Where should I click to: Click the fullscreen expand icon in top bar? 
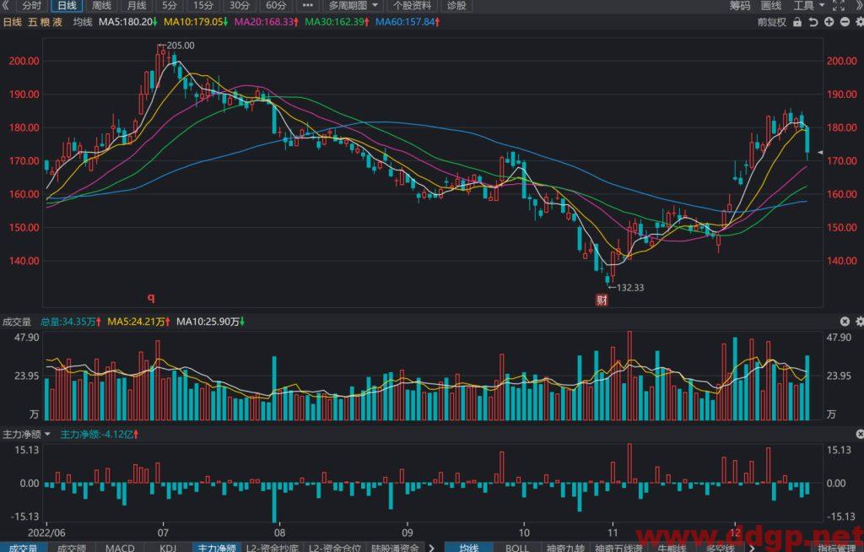coord(838,6)
